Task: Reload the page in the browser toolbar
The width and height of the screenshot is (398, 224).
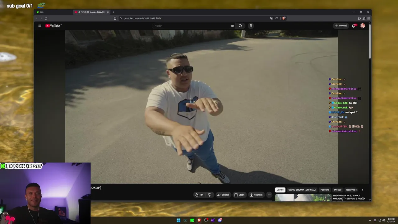Action: click(46, 18)
